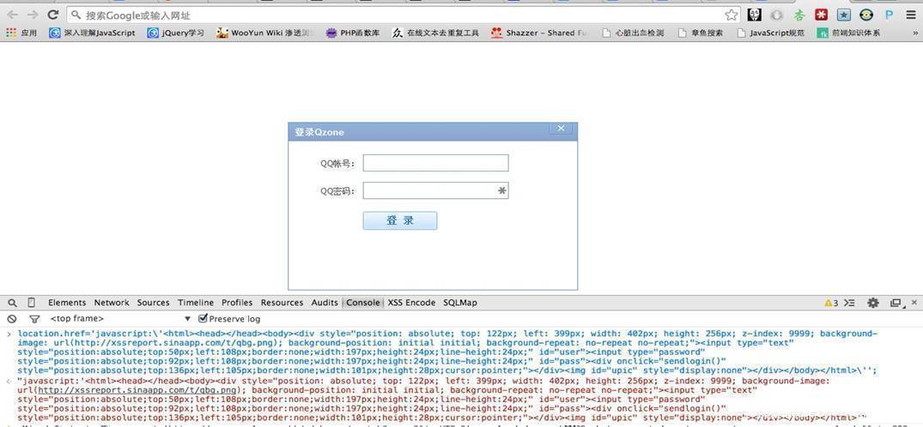Screen dimensions: 923x427
Task: Open the 在线文本去重复工具 bookmark
Action: pos(435,33)
